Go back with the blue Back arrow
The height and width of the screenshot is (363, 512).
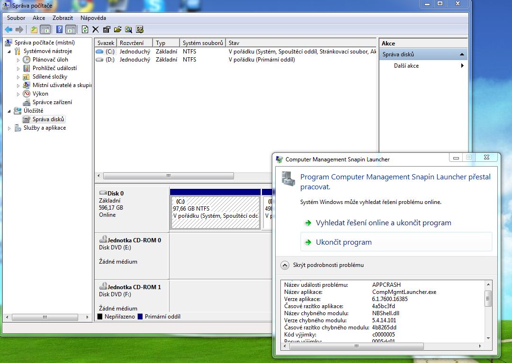(x=9, y=30)
